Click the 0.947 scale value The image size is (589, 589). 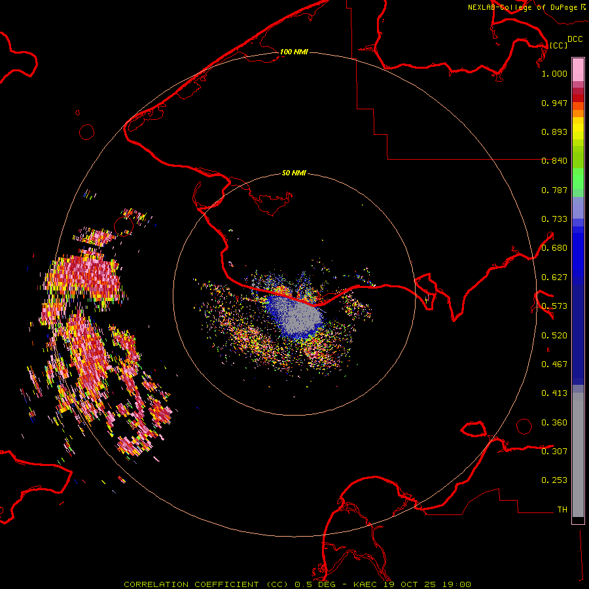pyautogui.click(x=554, y=103)
